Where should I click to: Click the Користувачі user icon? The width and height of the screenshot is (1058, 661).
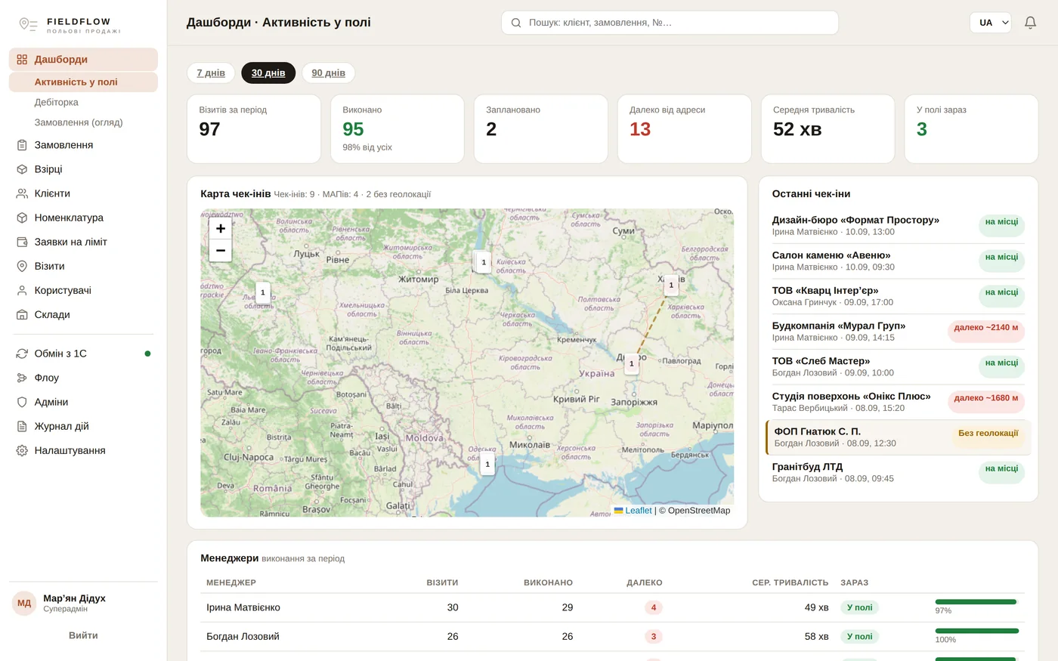(x=22, y=290)
